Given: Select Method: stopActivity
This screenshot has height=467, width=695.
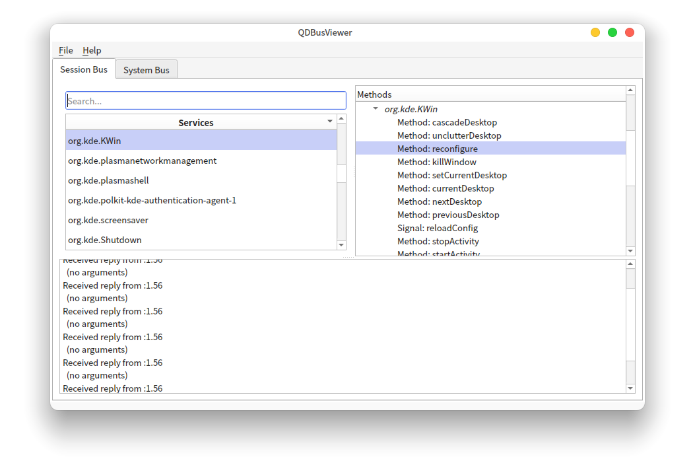Looking at the screenshot, I should pyautogui.click(x=438, y=241).
